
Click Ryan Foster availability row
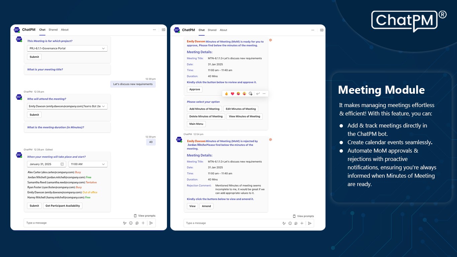click(x=55, y=187)
